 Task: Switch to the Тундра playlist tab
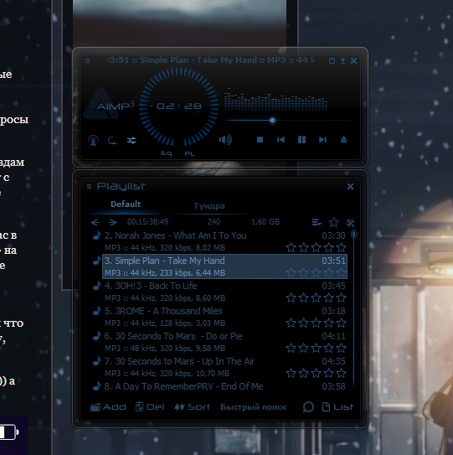click(209, 206)
